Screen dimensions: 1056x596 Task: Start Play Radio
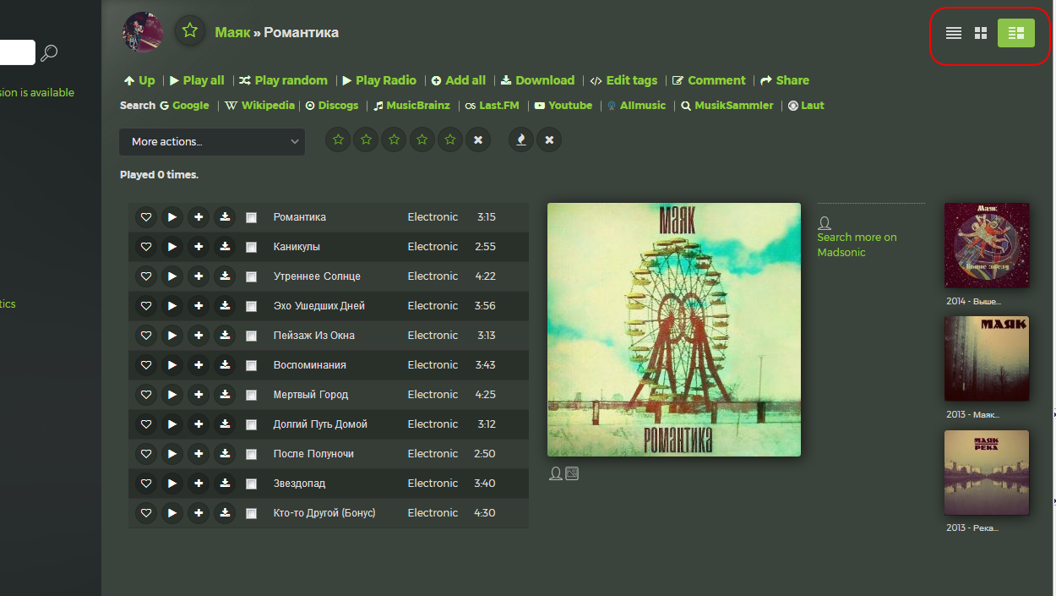(x=379, y=80)
